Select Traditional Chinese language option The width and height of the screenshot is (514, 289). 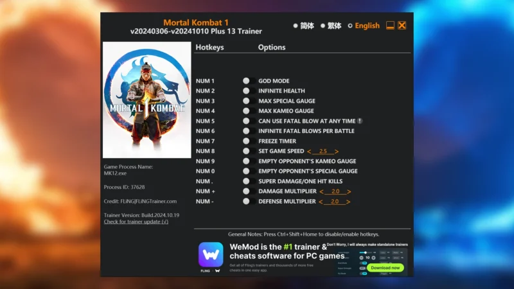pos(331,26)
